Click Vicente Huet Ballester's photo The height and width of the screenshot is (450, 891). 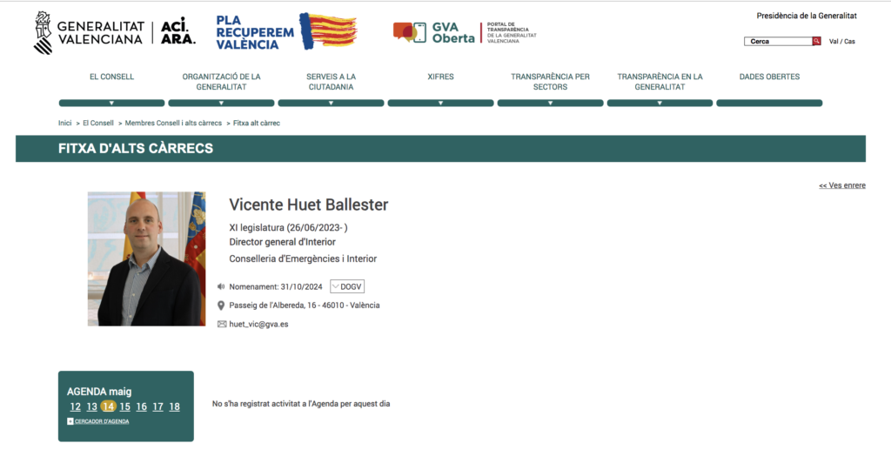pos(146,259)
